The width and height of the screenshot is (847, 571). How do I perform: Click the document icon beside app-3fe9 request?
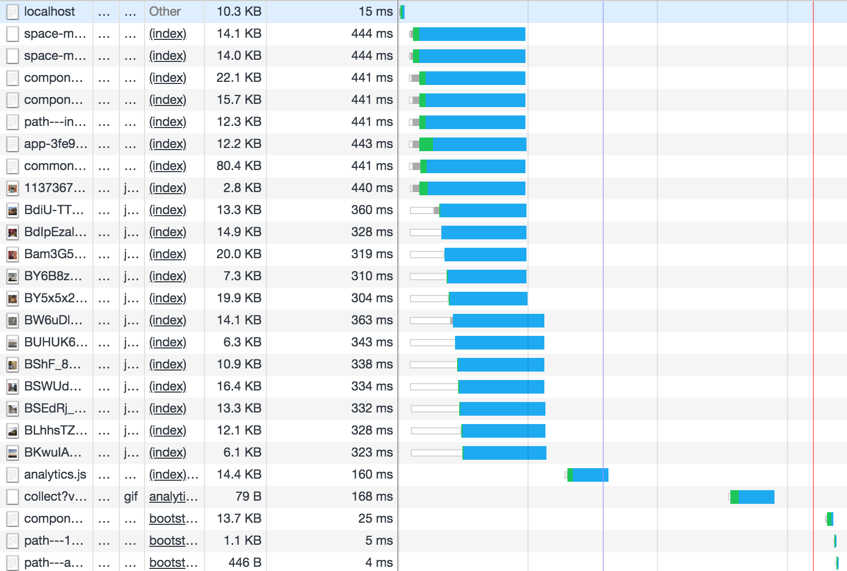12,144
